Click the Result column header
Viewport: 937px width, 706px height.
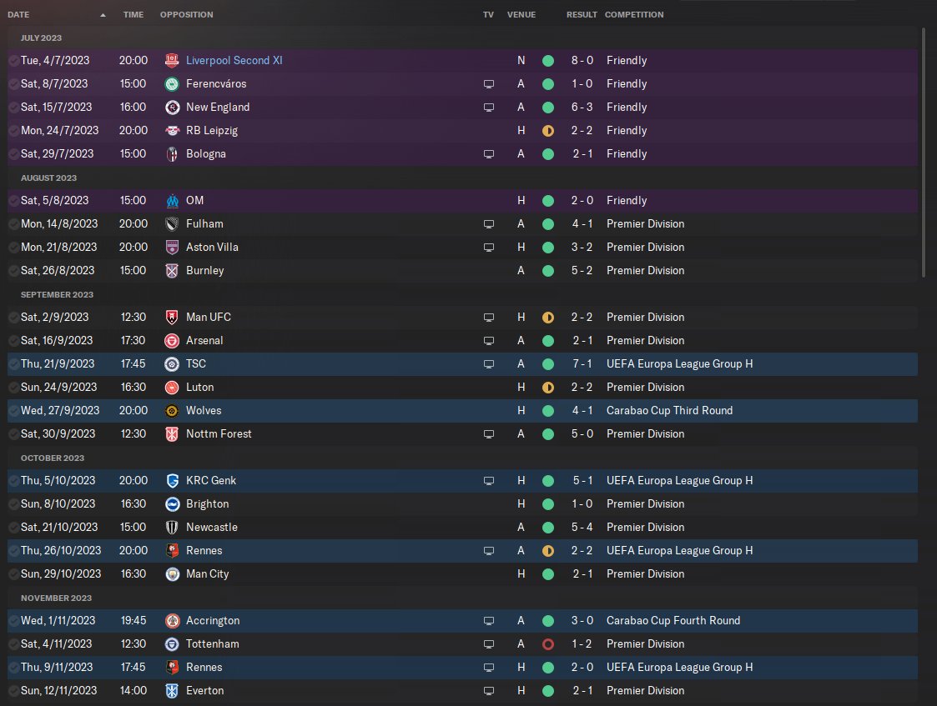[x=582, y=15]
